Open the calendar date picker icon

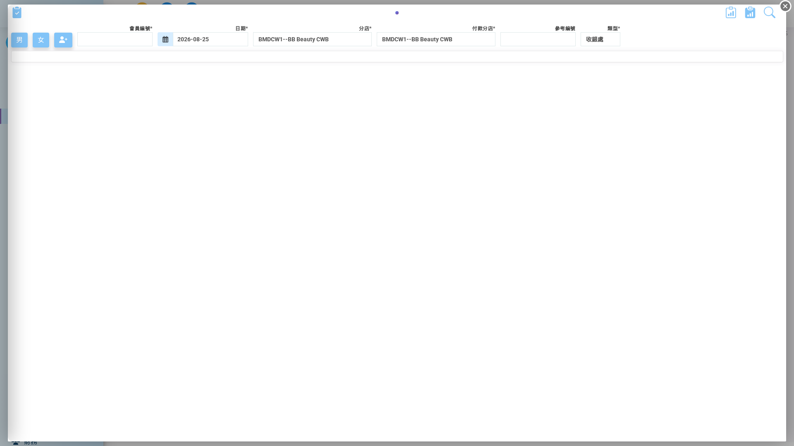(165, 39)
